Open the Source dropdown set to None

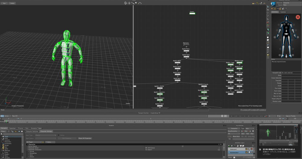[x=292, y=5]
